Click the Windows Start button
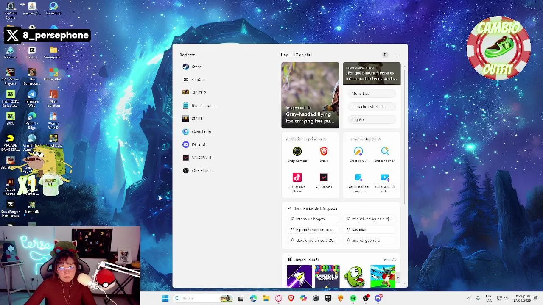This screenshot has width=543, height=305. [165, 298]
